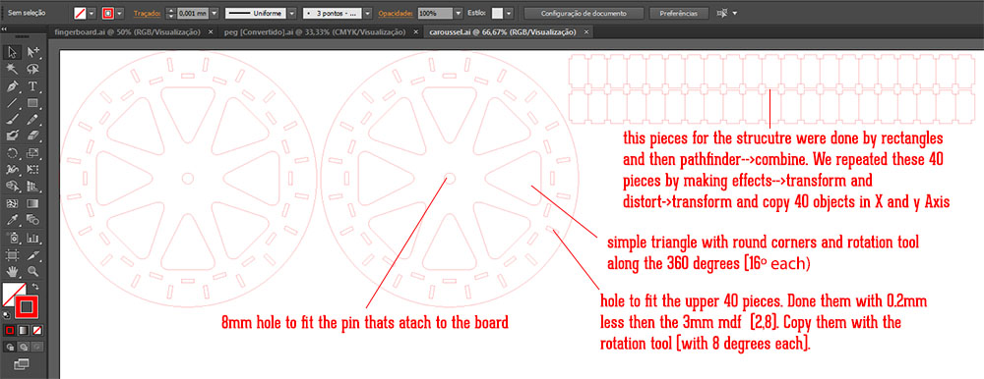The width and height of the screenshot is (984, 379).
Task: Select the Gradient tool
Action: pos(32,203)
